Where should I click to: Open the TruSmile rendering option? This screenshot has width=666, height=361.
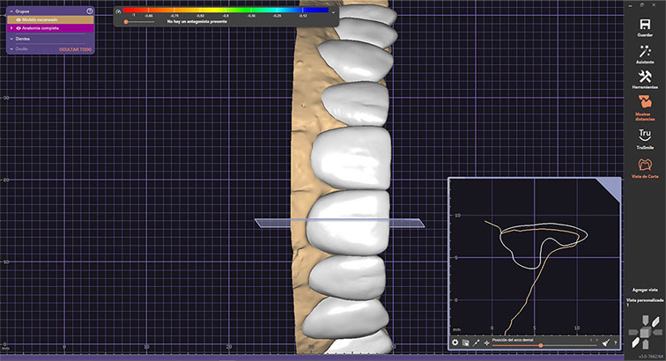click(644, 137)
